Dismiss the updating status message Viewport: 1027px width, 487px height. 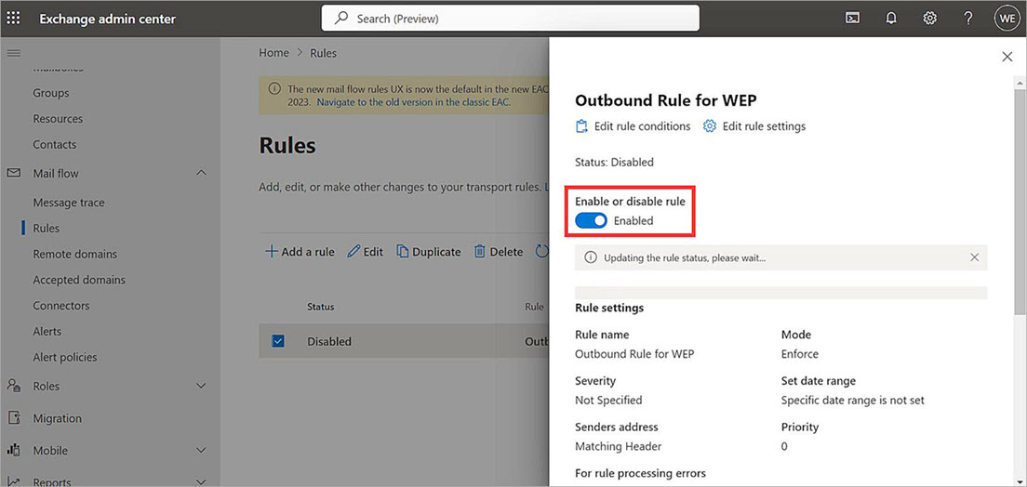tap(975, 257)
